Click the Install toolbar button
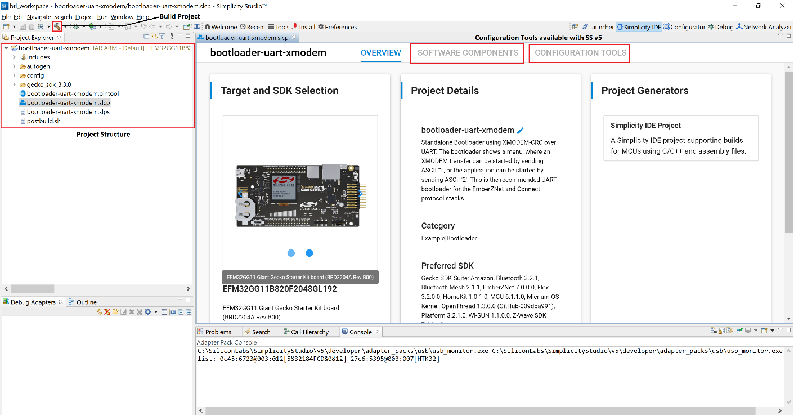 (x=303, y=27)
